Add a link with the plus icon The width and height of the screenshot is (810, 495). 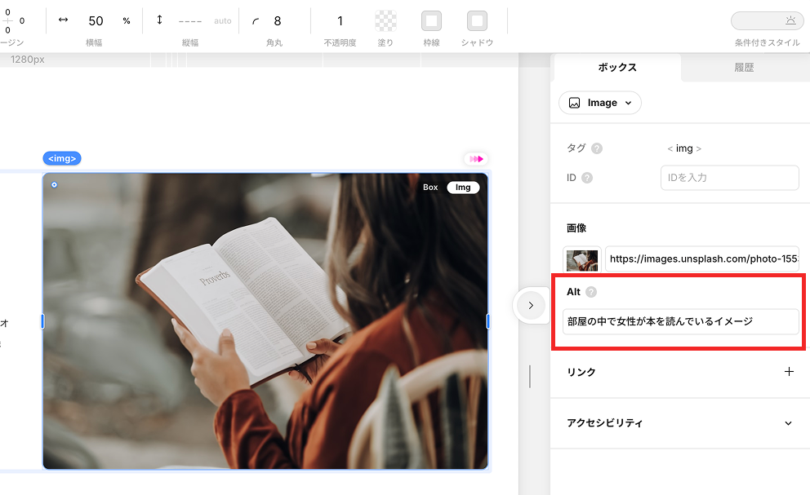[789, 372]
